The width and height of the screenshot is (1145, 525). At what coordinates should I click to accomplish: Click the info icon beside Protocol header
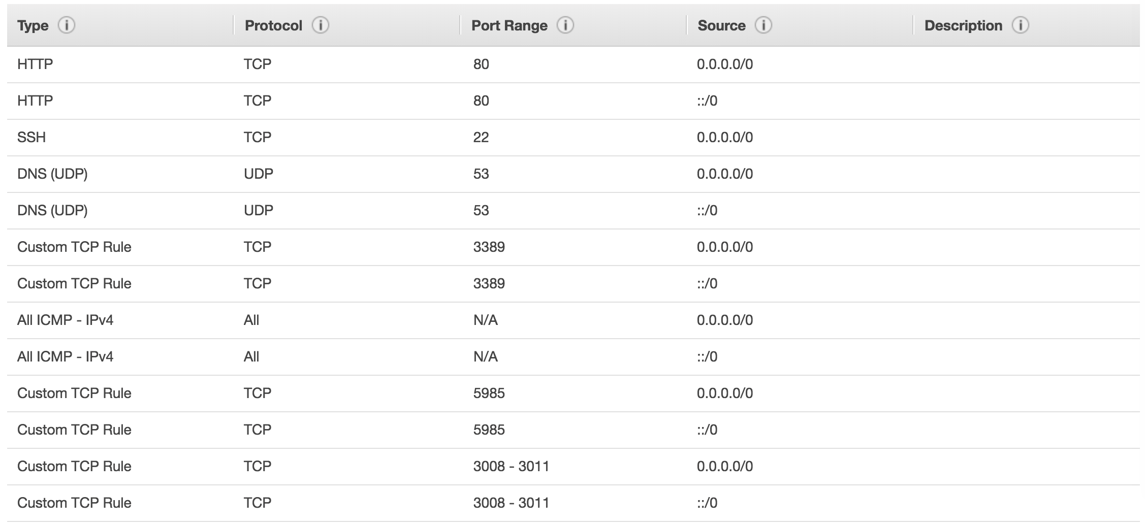[x=320, y=25]
